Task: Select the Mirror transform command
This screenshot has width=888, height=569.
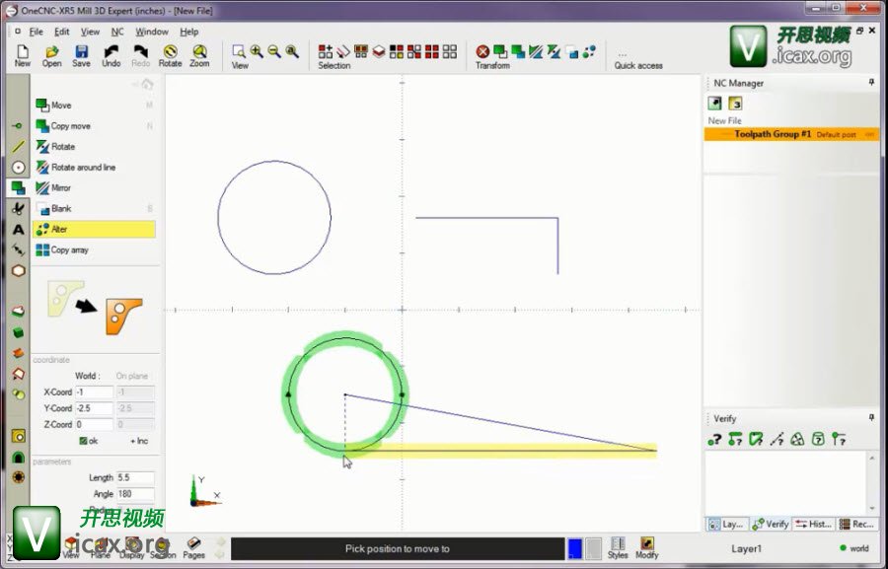Action: coord(61,188)
